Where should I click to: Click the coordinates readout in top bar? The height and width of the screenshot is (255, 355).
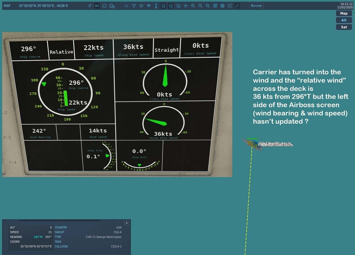click(x=43, y=6)
